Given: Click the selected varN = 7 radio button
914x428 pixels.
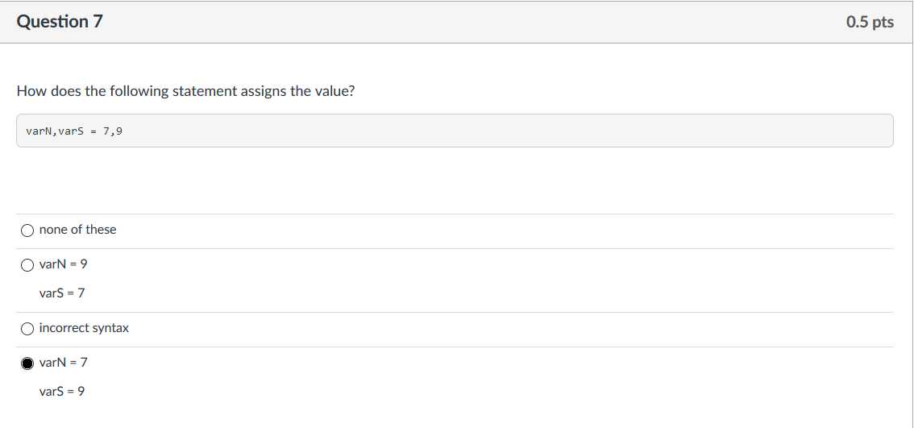Looking at the screenshot, I should point(27,363).
